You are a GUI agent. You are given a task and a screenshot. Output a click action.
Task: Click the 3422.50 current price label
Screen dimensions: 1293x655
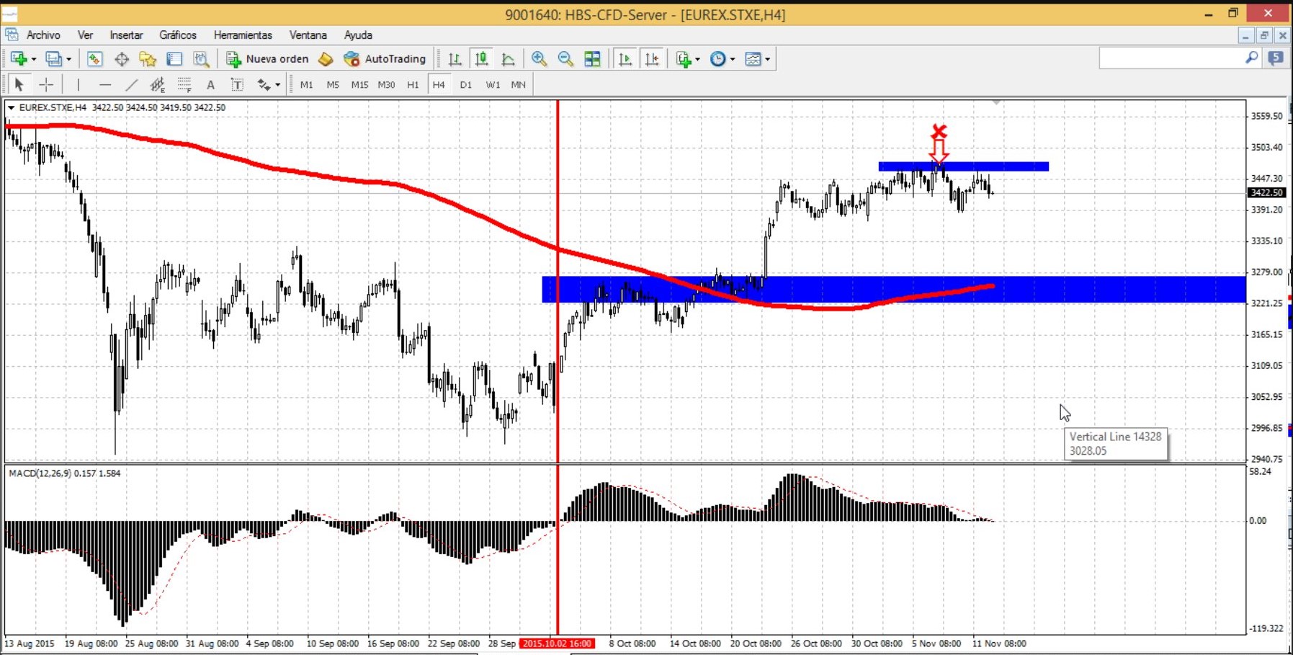pos(1266,192)
